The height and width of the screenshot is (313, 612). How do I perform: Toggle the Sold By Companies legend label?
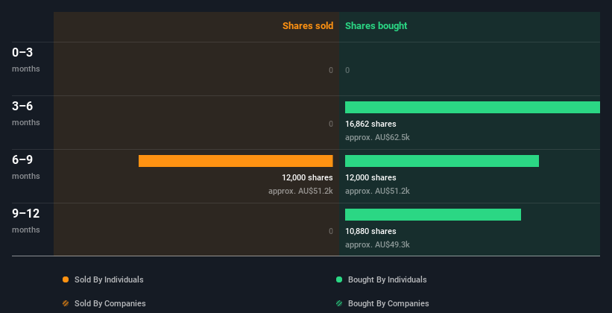pos(110,303)
